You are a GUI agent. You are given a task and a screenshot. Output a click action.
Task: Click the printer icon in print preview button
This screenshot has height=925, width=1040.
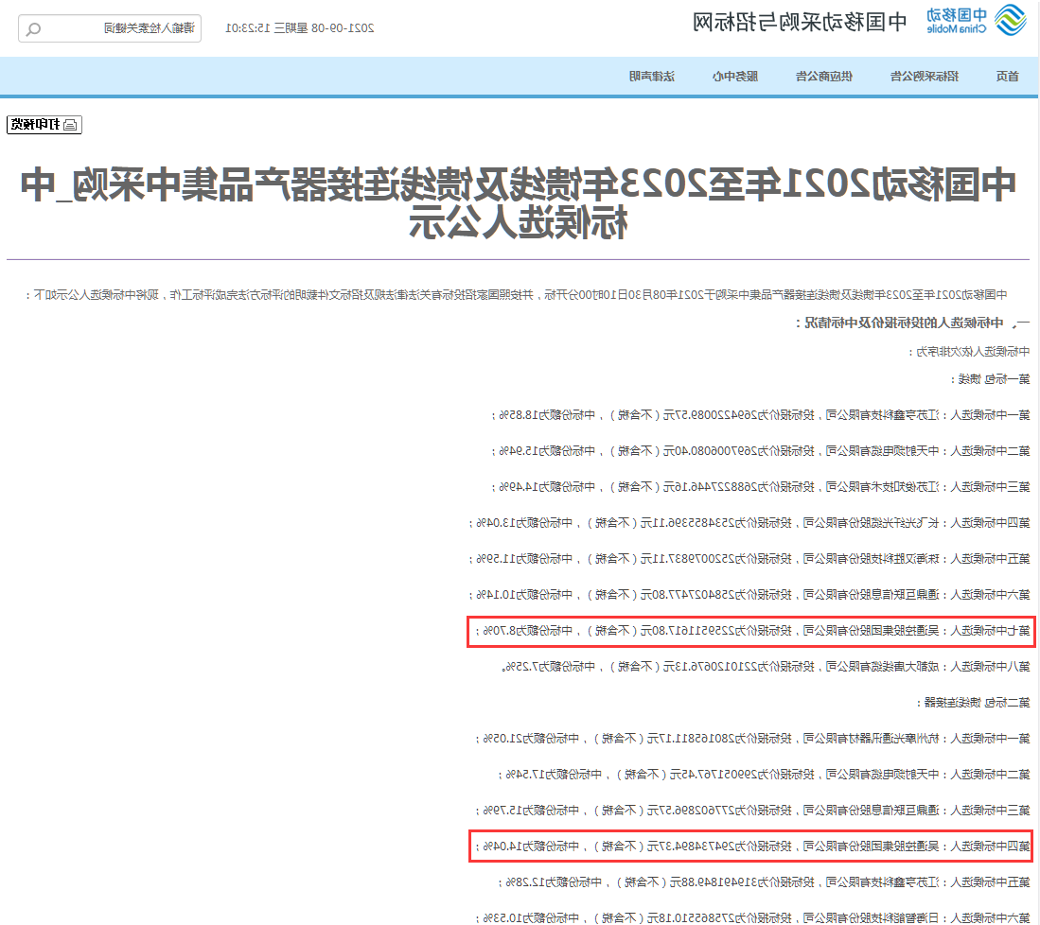[72, 125]
